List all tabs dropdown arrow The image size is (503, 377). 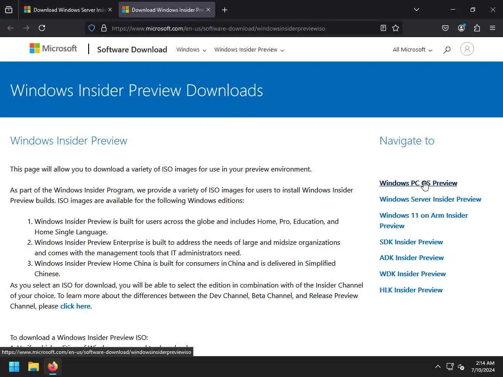(x=417, y=10)
